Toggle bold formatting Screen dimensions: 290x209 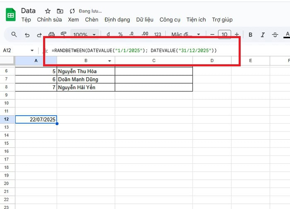pyautogui.click(x=250, y=34)
